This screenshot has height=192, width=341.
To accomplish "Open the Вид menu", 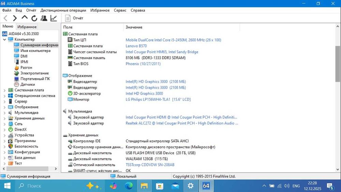I will tap(19, 10).
